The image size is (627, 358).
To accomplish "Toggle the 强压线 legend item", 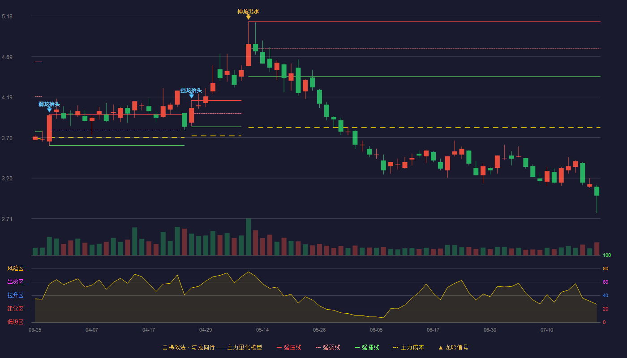I will [x=289, y=347].
